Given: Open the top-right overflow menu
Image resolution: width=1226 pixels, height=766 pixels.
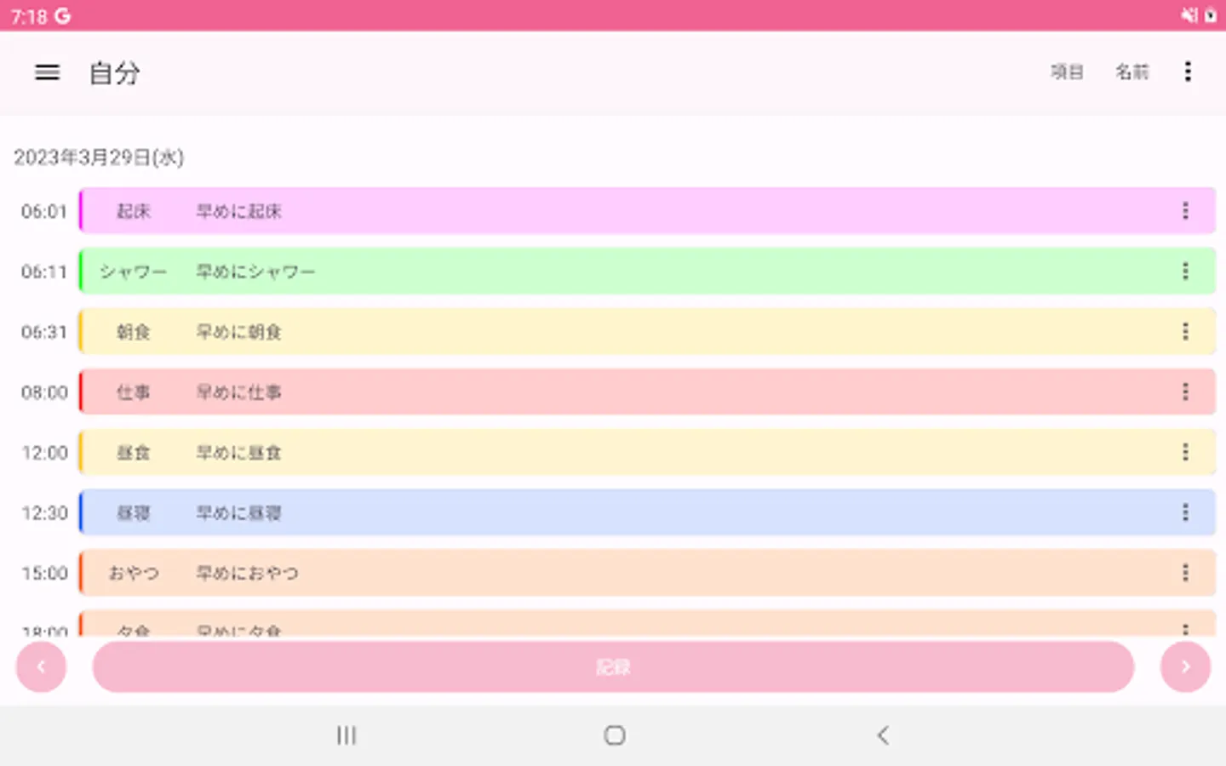Looking at the screenshot, I should point(1188,72).
